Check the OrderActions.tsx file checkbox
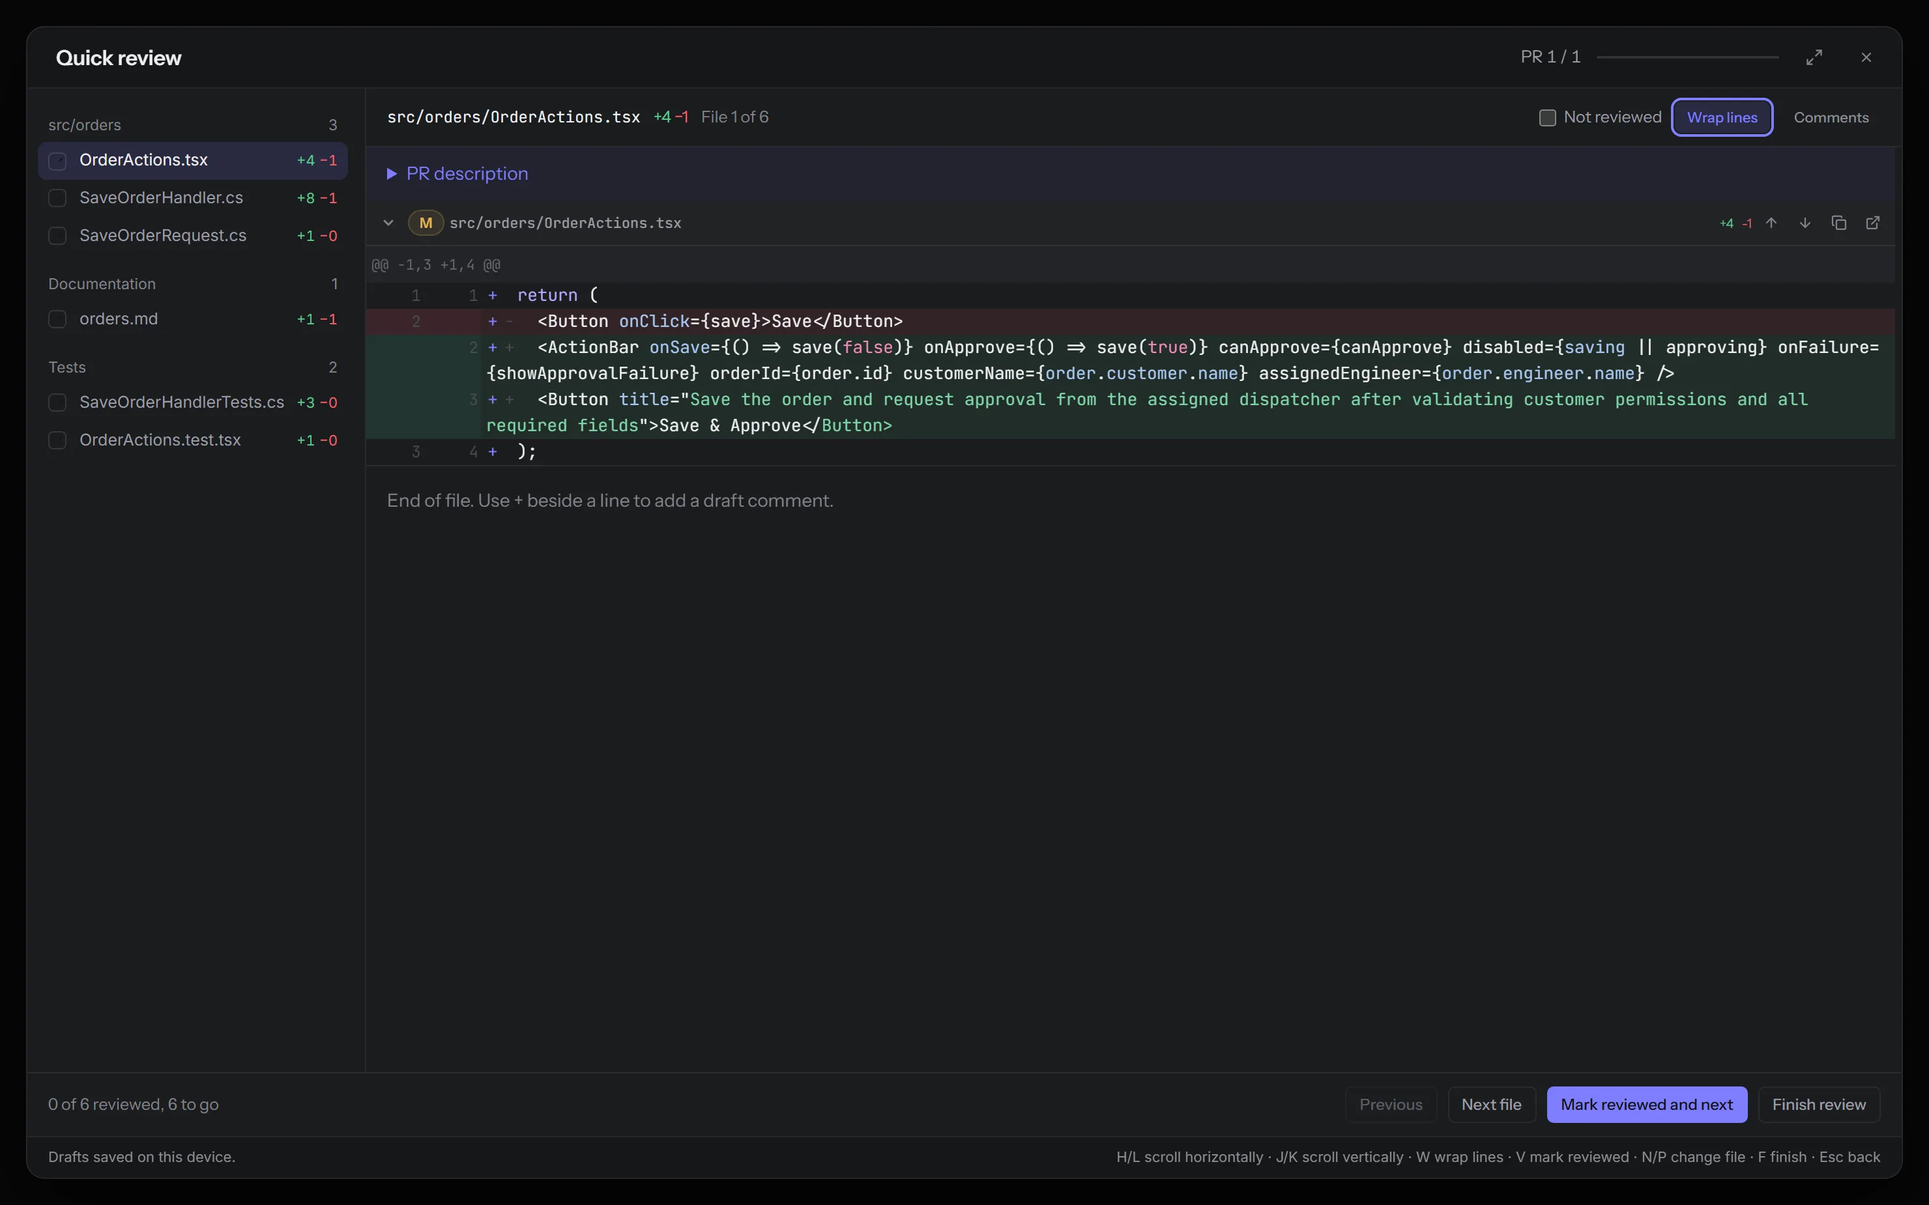This screenshot has height=1205, width=1929. coord(57,160)
